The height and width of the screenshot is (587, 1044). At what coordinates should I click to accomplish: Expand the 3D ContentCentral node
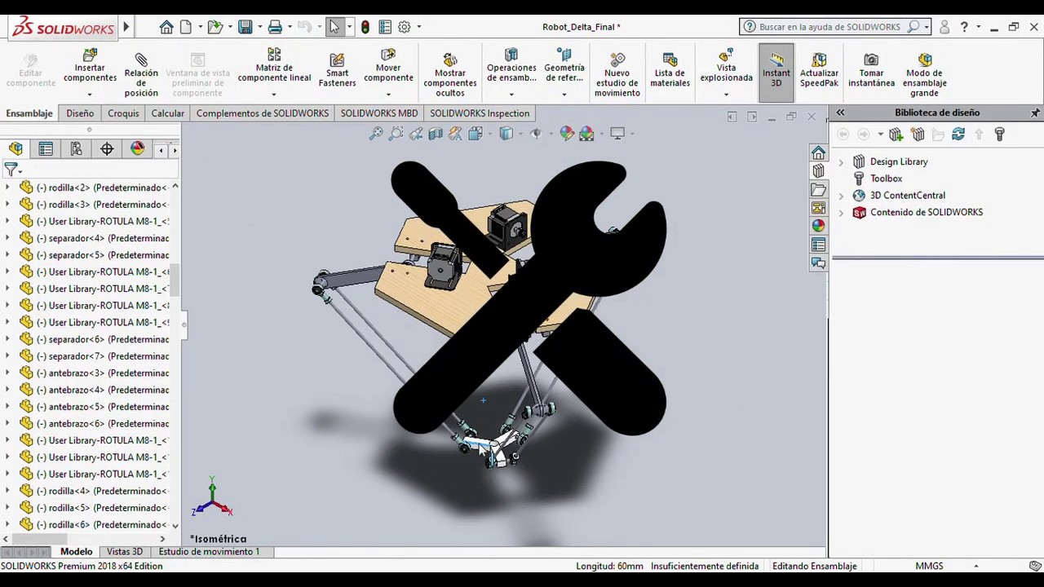click(x=841, y=196)
